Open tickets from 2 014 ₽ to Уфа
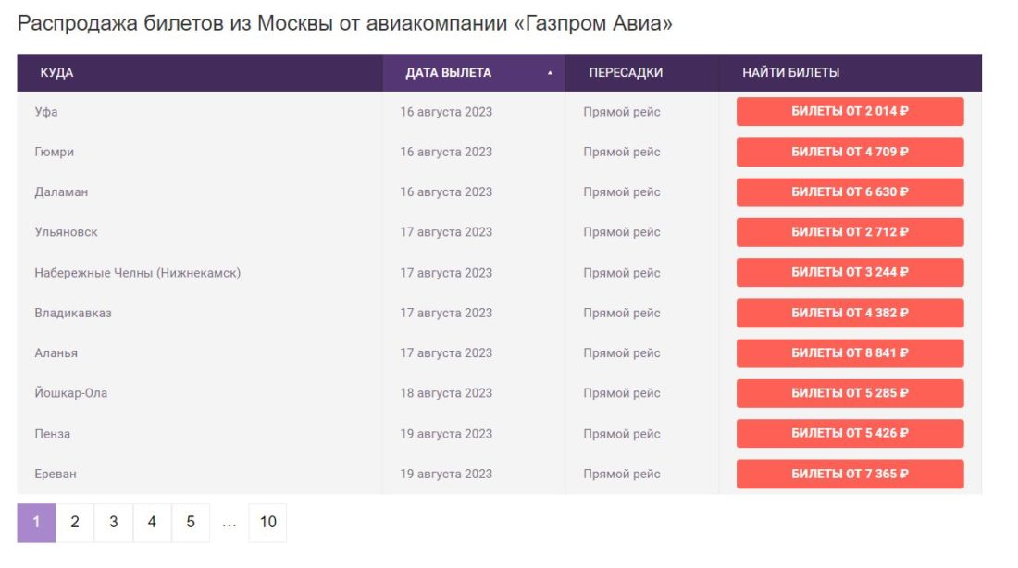This screenshot has width=1018, height=568. (x=849, y=111)
